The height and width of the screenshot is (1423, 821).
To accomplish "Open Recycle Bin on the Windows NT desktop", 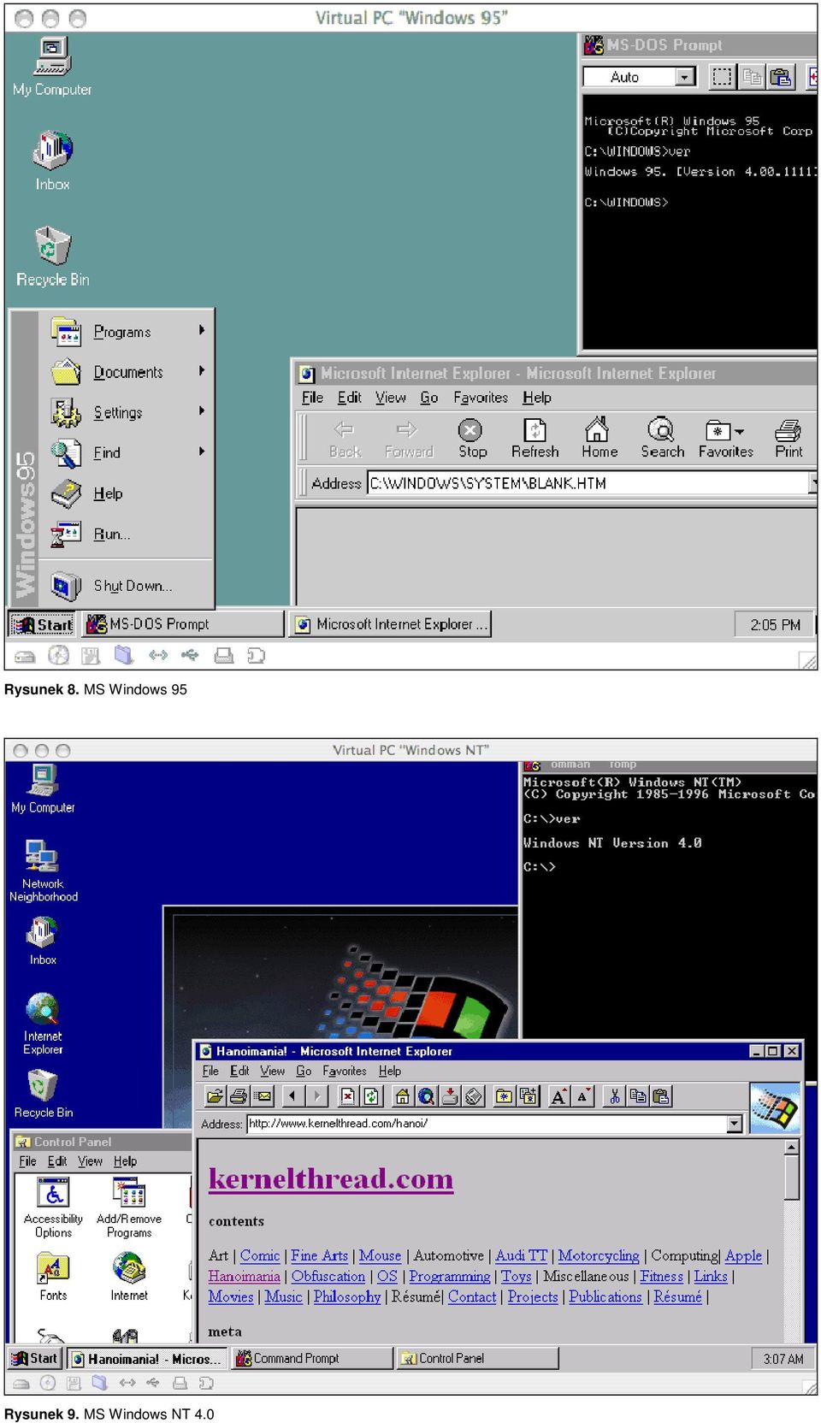I will click(43, 1094).
